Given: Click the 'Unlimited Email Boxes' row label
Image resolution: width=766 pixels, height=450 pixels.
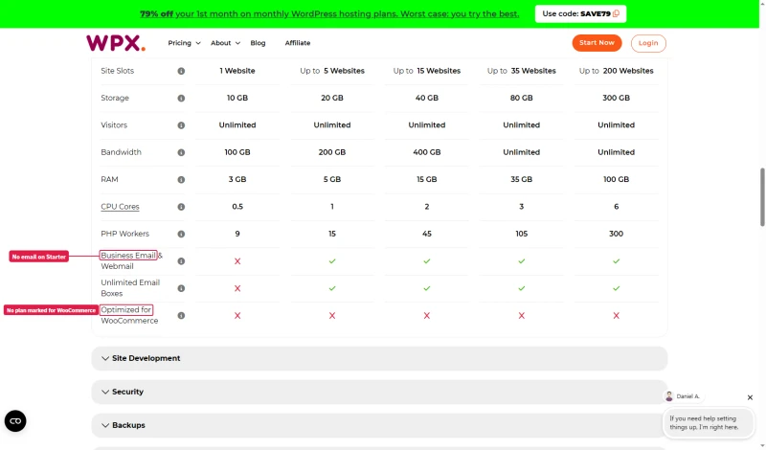Looking at the screenshot, I should coord(130,288).
